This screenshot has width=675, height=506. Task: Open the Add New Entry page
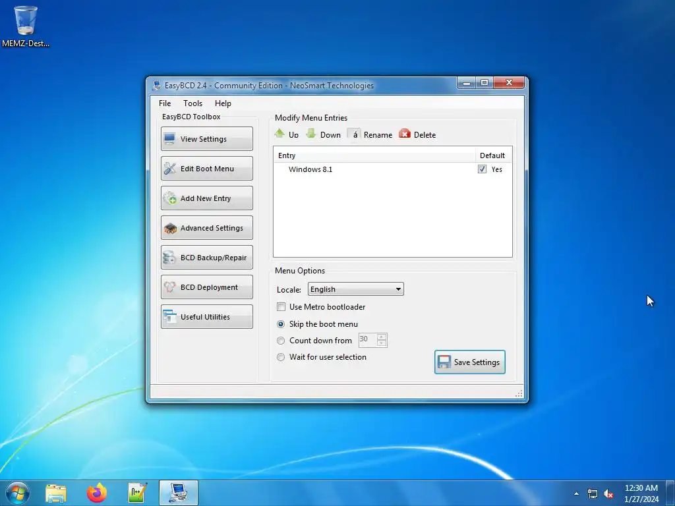pyautogui.click(x=206, y=198)
